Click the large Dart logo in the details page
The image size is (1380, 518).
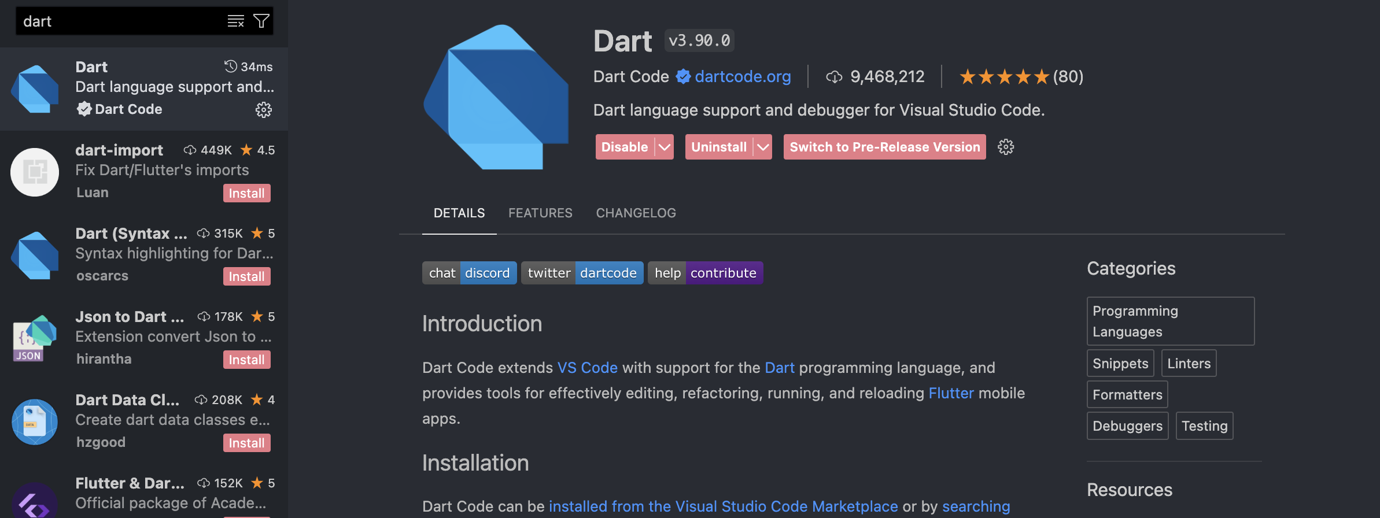click(496, 97)
